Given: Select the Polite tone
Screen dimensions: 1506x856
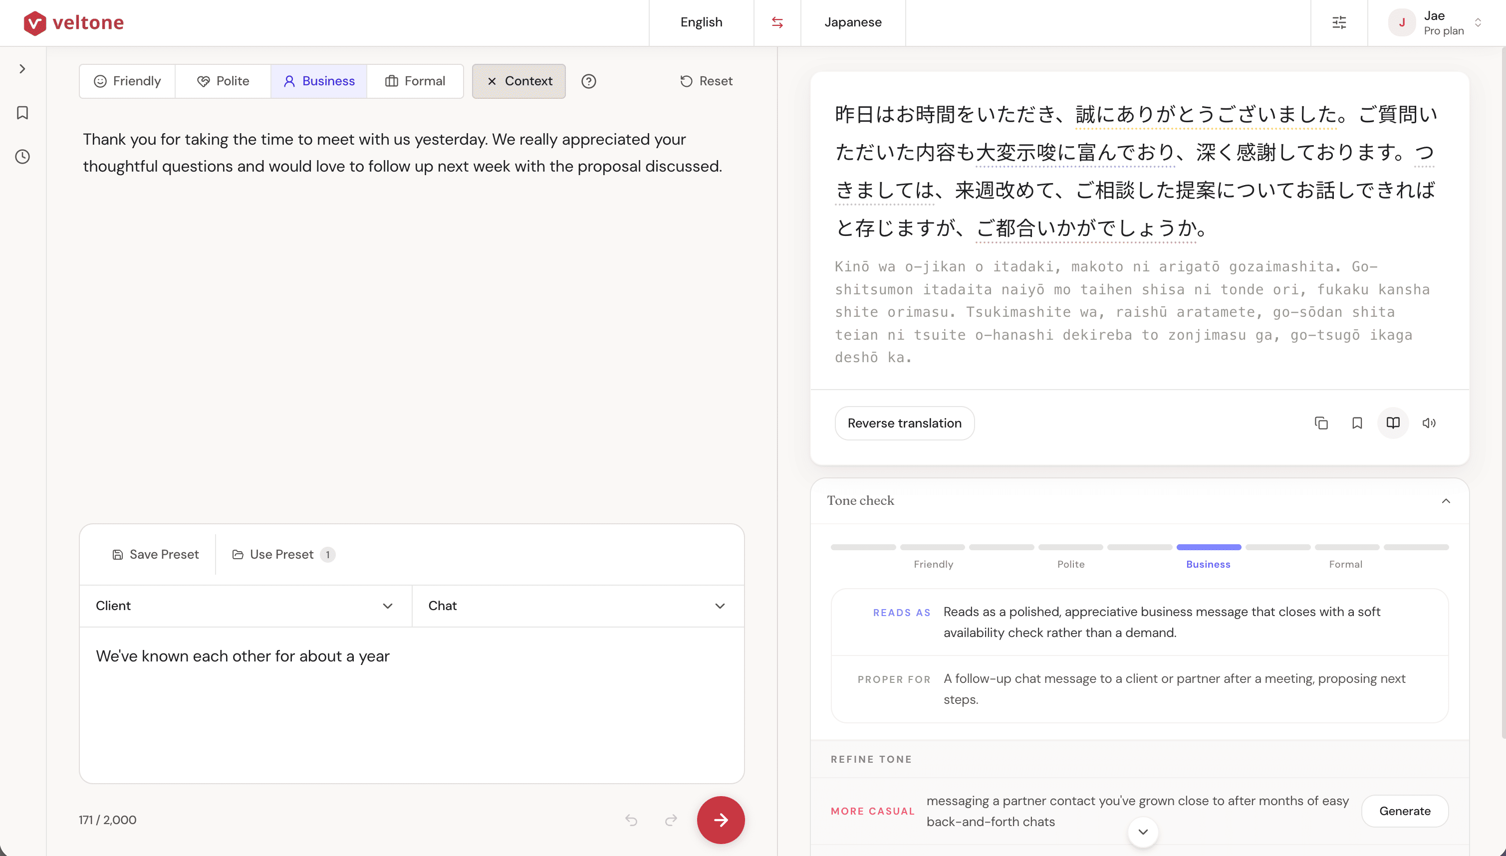Looking at the screenshot, I should [223, 81].
